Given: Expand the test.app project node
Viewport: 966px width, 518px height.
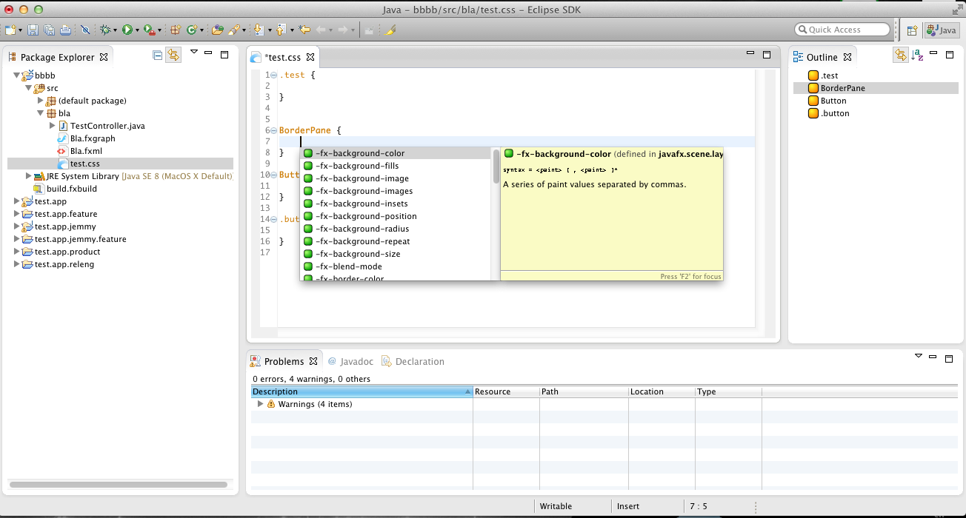Looking at the screenshot, I should point(17,201).
